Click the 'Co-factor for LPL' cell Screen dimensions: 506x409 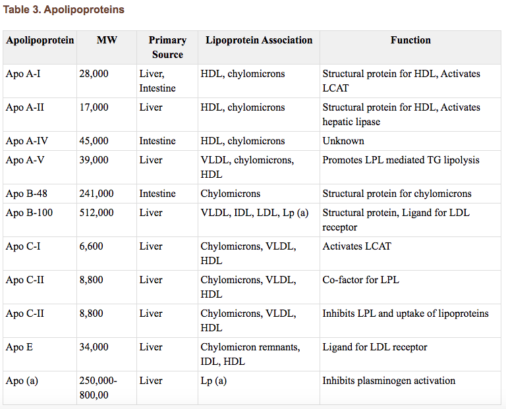(x=360, y=280)
